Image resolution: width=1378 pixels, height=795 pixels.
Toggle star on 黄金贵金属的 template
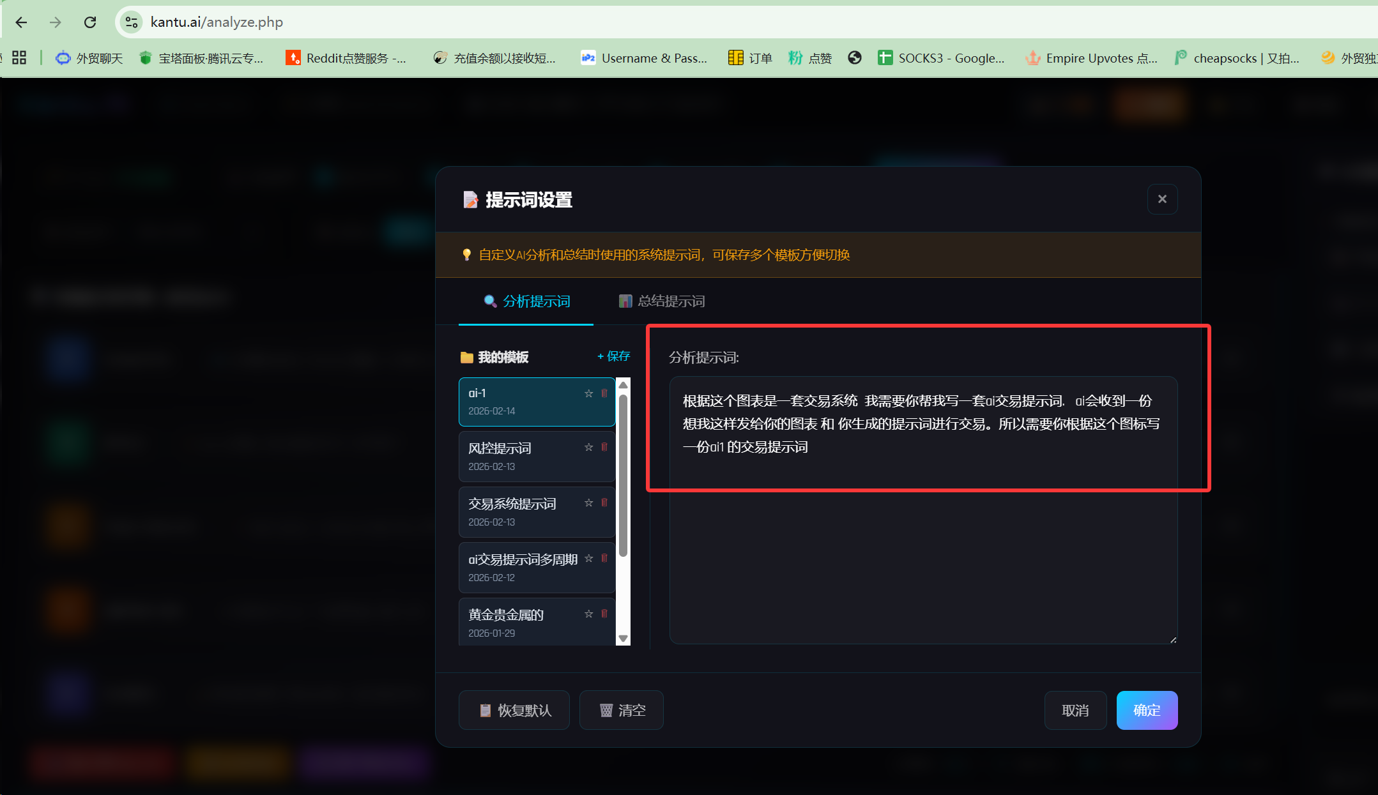[x=588, y=614]
